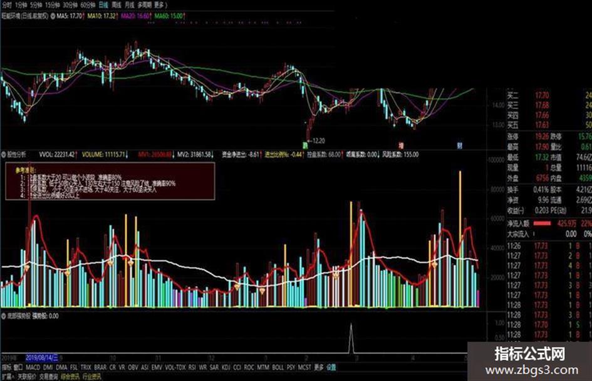The width and height of the screenshot is (592, 381).
Task: Select the MCST indicator
Action: coord(304,367)
